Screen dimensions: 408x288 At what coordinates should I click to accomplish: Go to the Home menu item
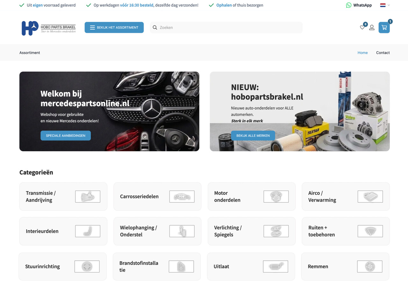[362, 53]
